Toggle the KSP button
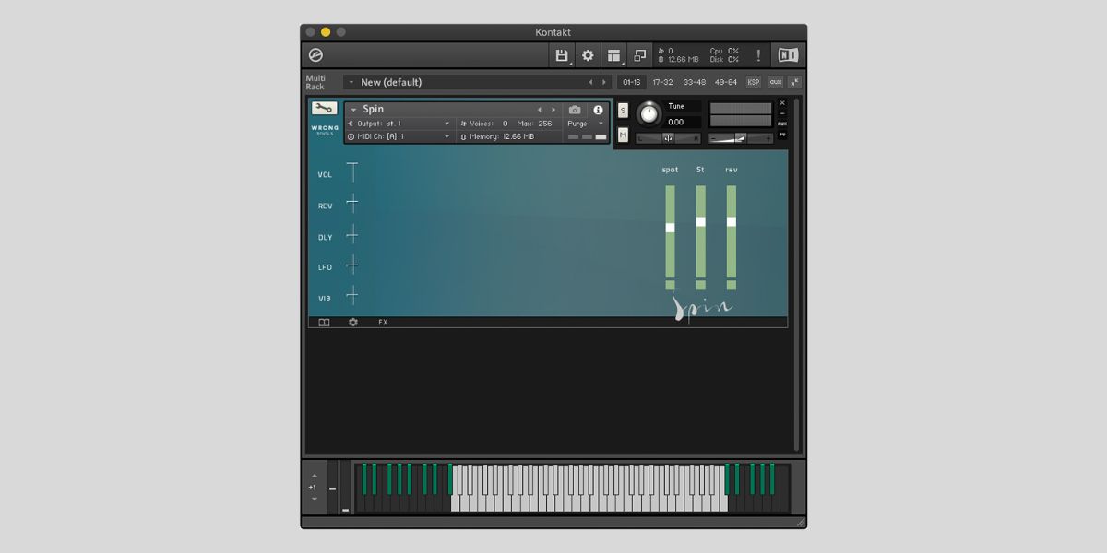This screenshot has width=1107, height=553. (x=754, y=82)
